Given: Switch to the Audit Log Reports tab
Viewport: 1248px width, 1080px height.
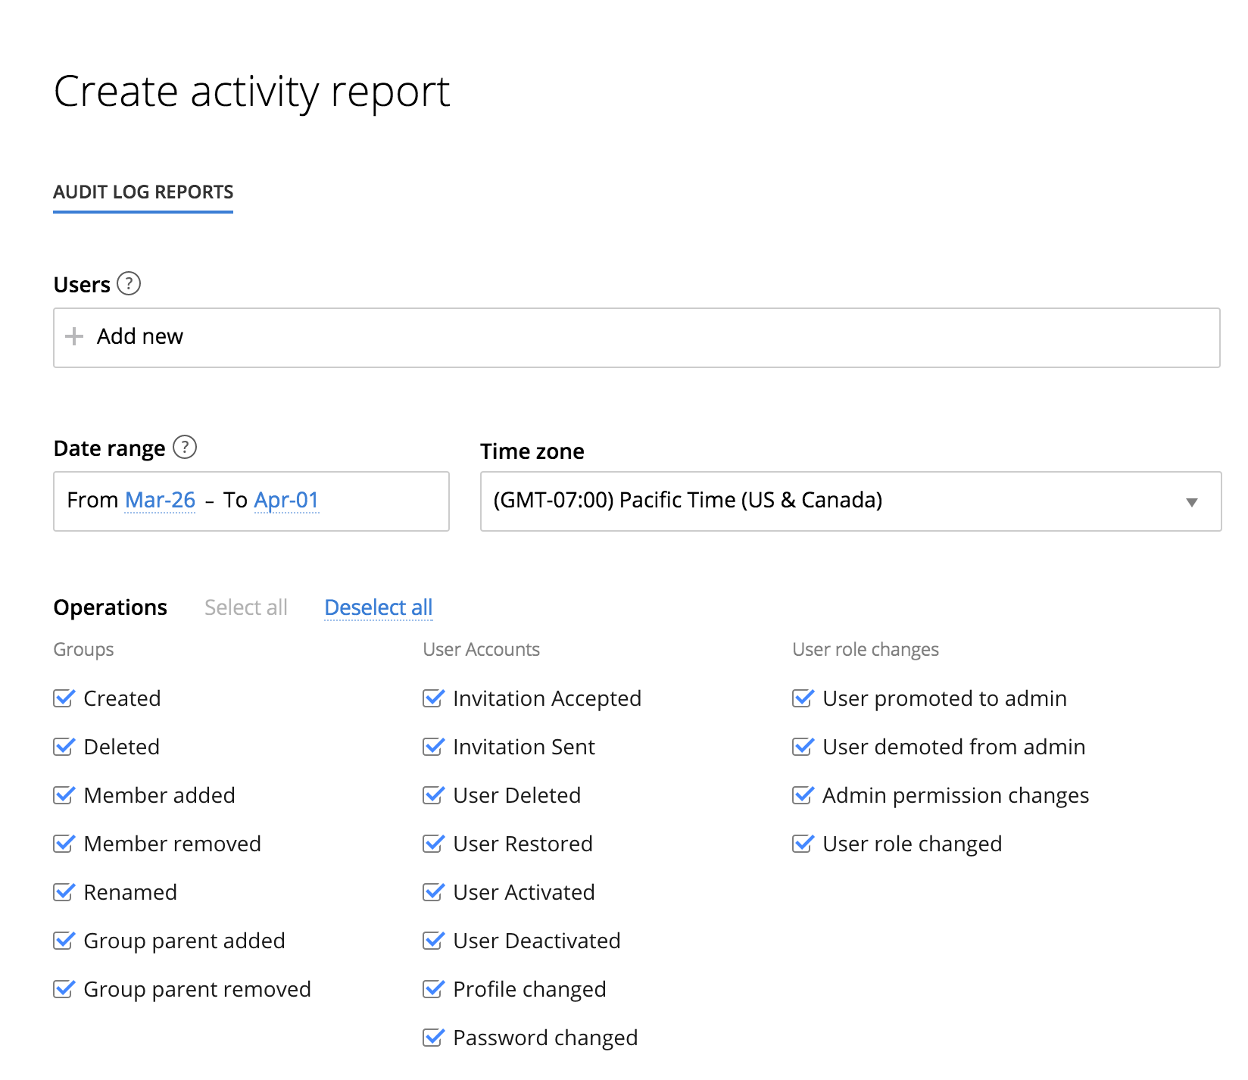Looking at the screenshot, I should 143,192.
